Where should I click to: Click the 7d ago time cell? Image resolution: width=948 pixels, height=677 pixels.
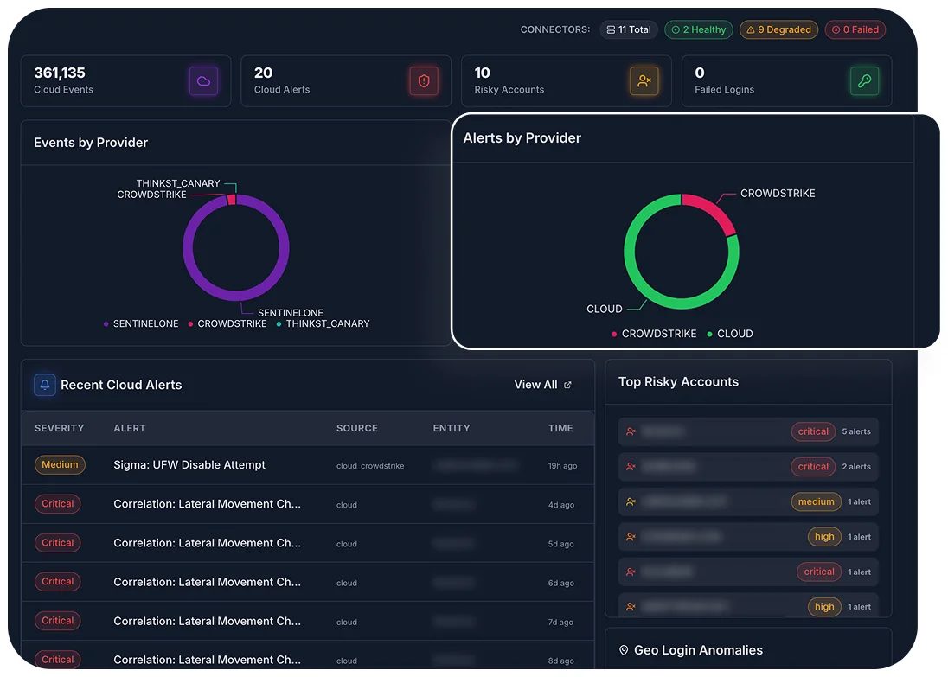click(x=560, y=622)
